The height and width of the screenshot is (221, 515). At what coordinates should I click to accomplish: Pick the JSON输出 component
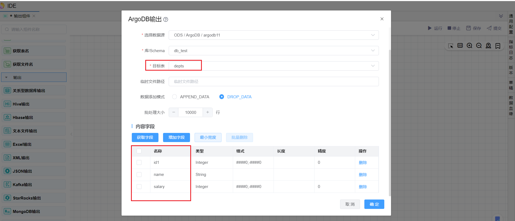tap(34, 171)
